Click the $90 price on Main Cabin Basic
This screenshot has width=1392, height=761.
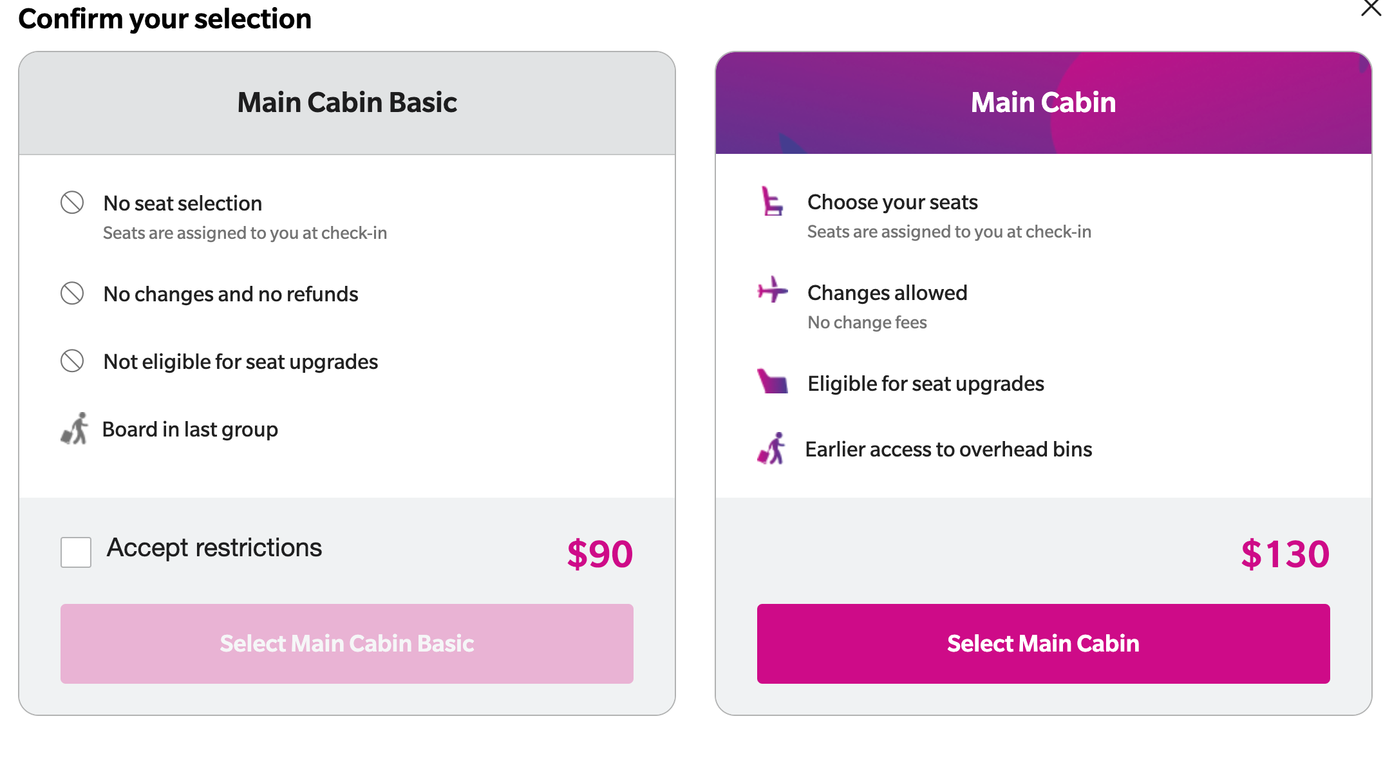tap(600, 554)
